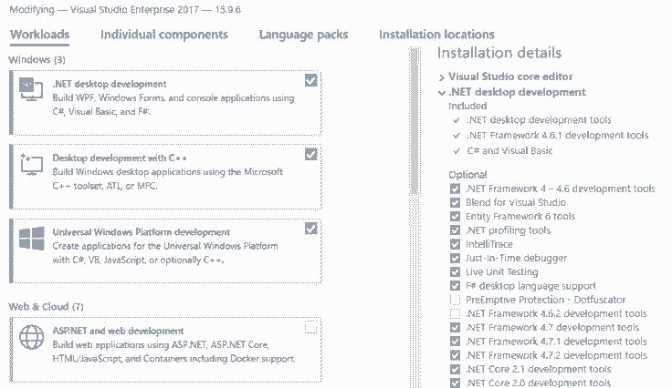Uncheck the .NET desktop development workload checkbox

pos(311,81)
